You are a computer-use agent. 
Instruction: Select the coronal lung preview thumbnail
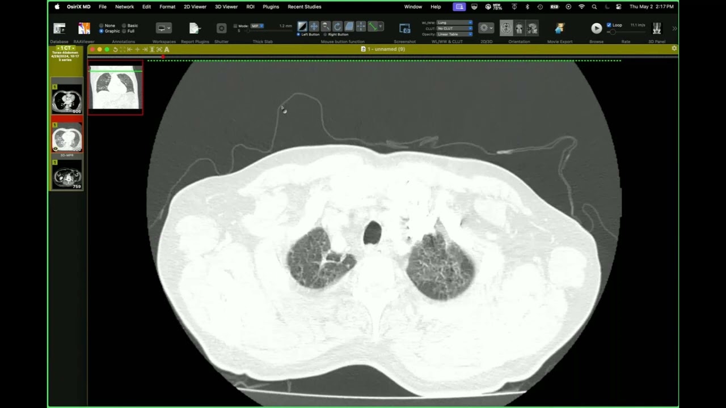(115, 87)
